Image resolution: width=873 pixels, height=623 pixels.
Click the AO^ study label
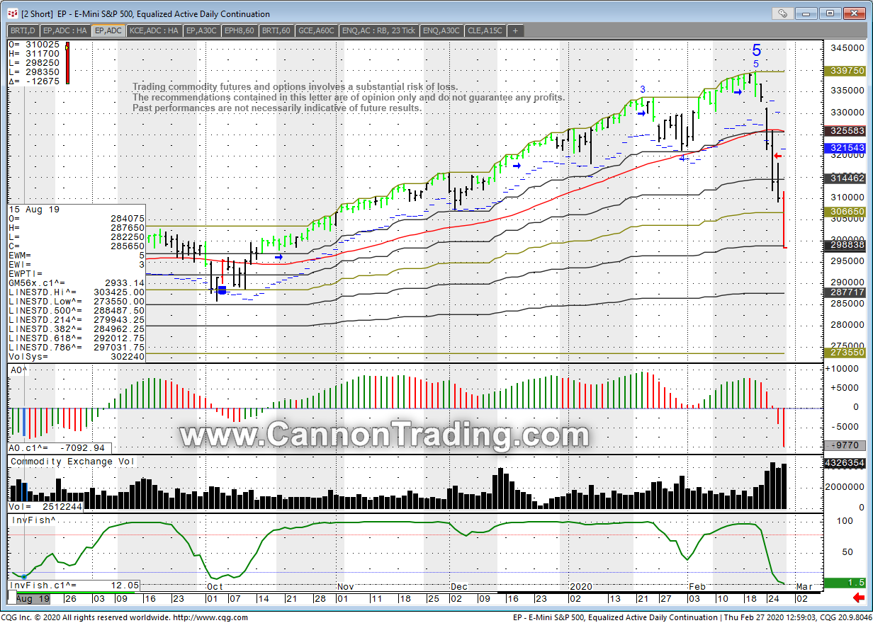coord(18,370)
